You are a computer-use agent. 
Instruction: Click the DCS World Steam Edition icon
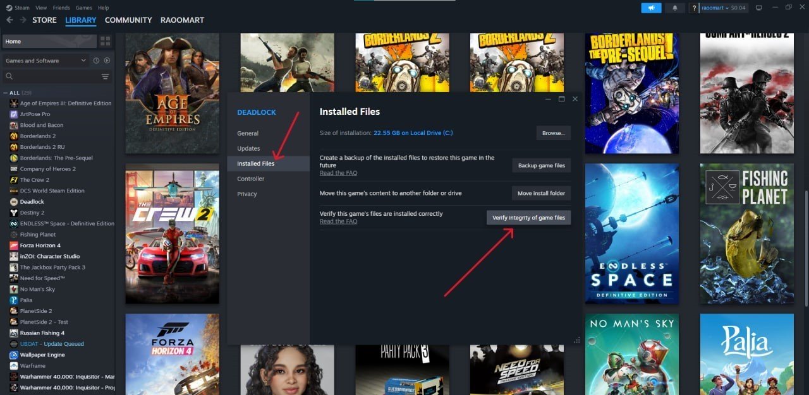coord(15,191)
